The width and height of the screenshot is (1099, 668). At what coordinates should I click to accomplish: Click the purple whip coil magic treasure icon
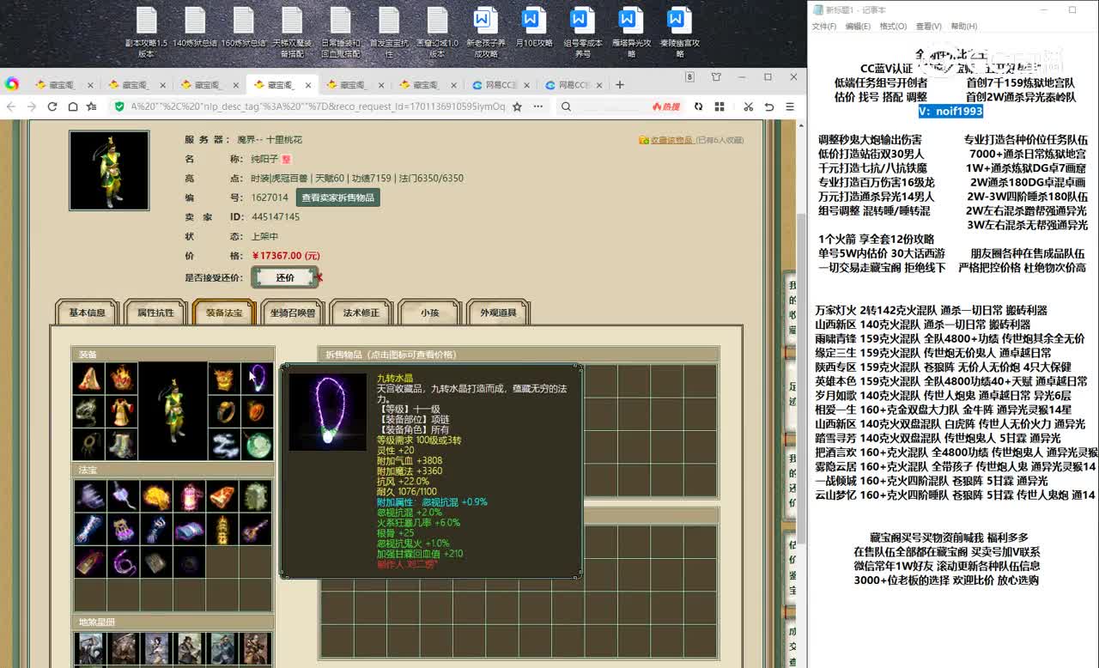(x=124, y=562)
